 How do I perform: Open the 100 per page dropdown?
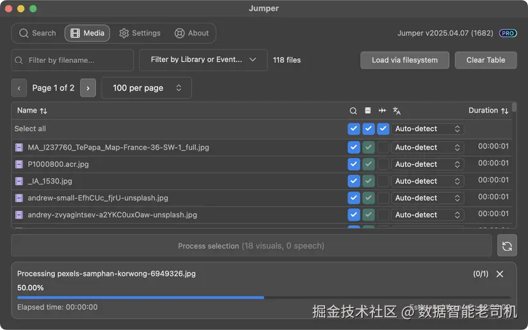coord(147,88)
